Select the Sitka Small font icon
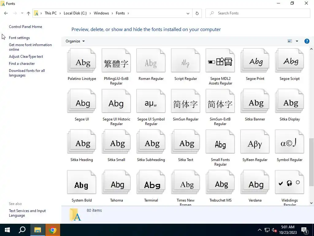The width and height of the screenshot is (314, 236). coord(116,141)
